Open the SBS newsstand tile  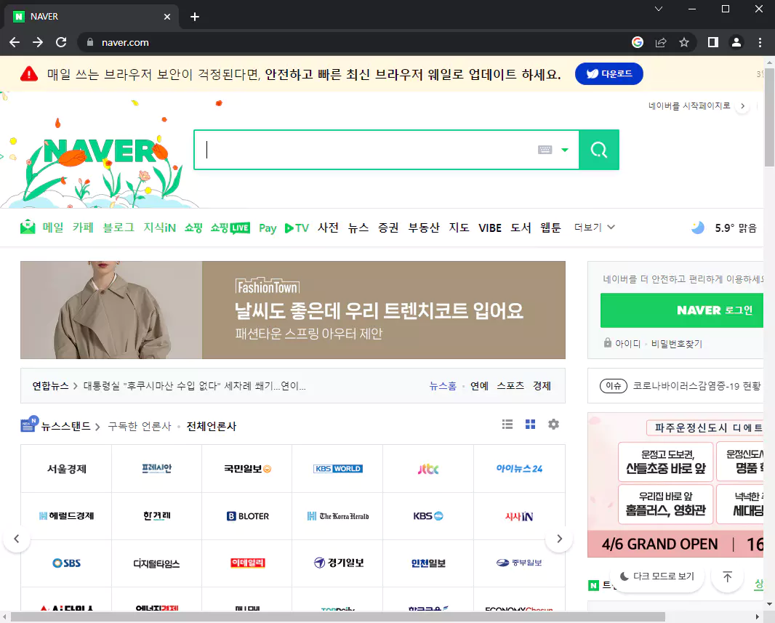point(66,563)
